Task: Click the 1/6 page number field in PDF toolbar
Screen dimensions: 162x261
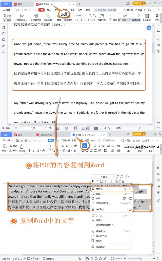Action: point(125,15)
